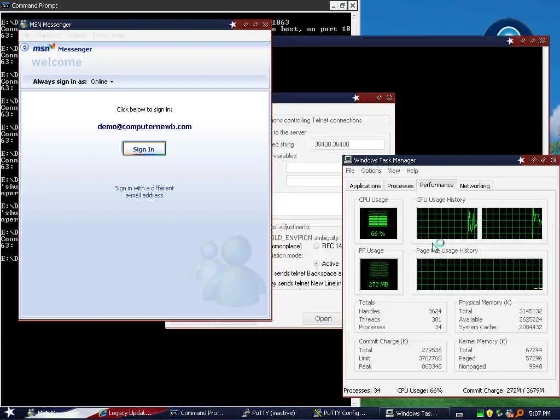
Task: Click the Commit Charge Peak value 868348
Action: (431, 366)
